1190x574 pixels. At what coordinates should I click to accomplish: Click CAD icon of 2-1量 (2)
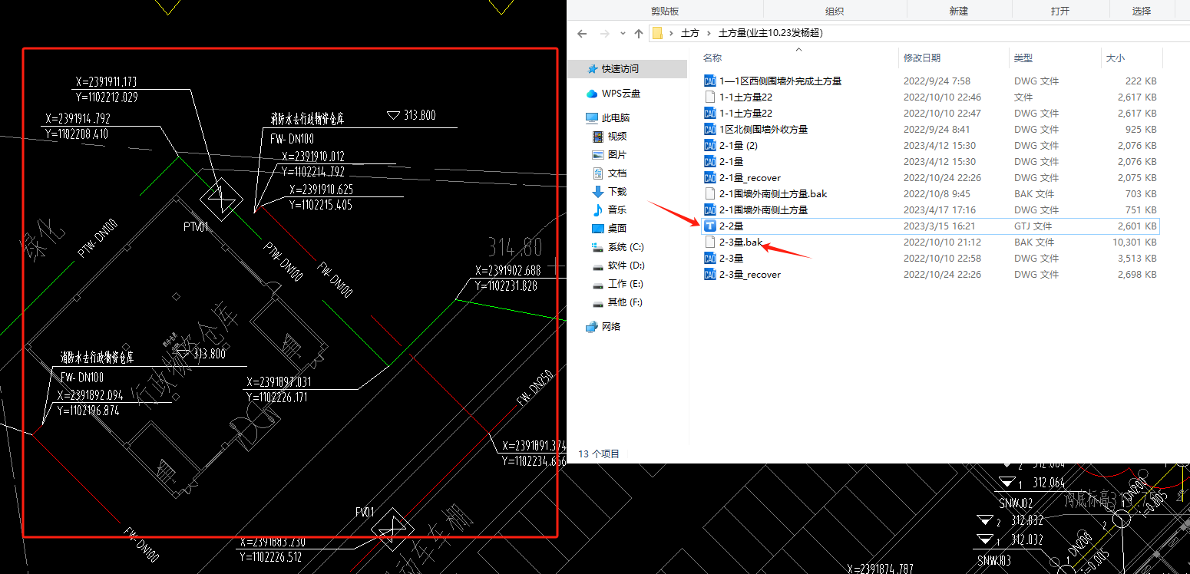(710, 145)
